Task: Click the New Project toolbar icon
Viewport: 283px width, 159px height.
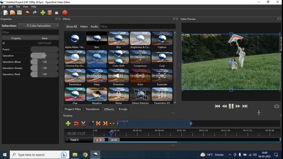Action: [x=6, y=13]
